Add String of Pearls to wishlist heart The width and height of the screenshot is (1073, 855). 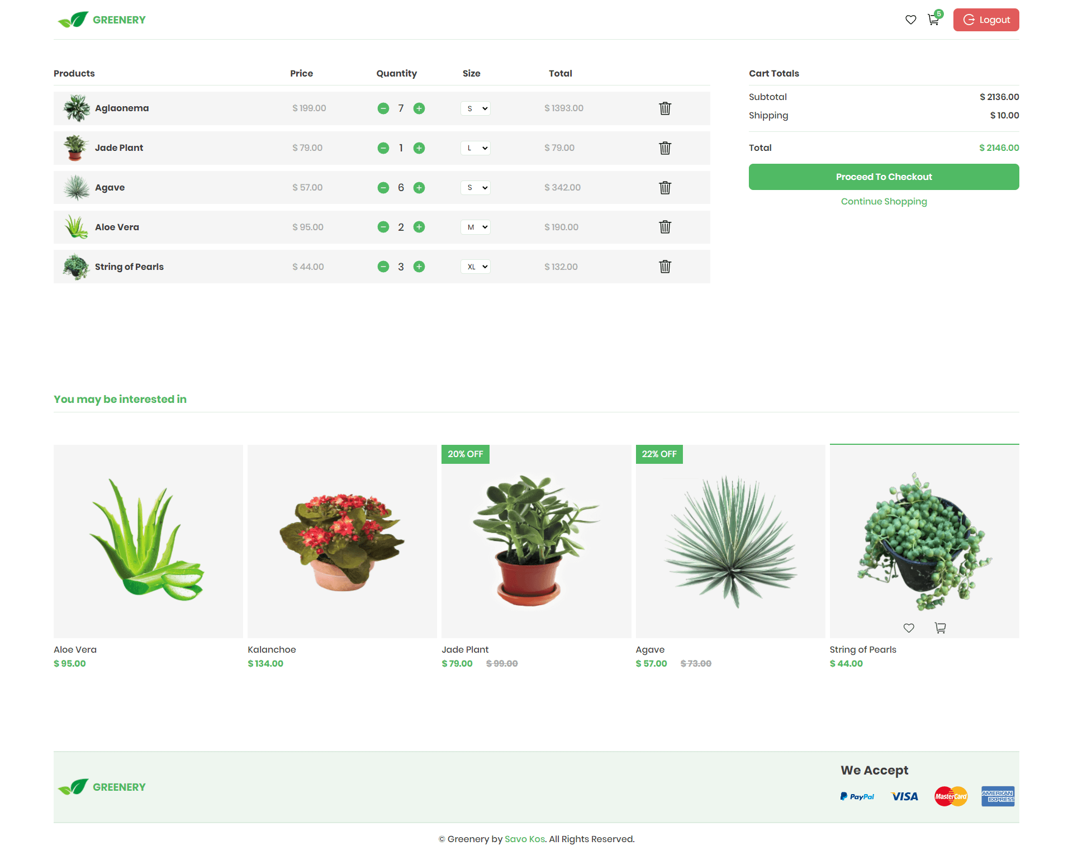coord(909,628)
